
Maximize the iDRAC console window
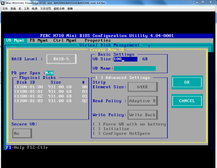(203, 2)
